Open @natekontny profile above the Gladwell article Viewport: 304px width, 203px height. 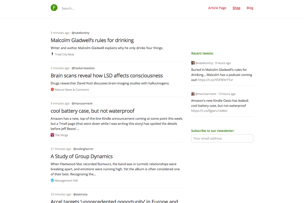click(81, 33)
